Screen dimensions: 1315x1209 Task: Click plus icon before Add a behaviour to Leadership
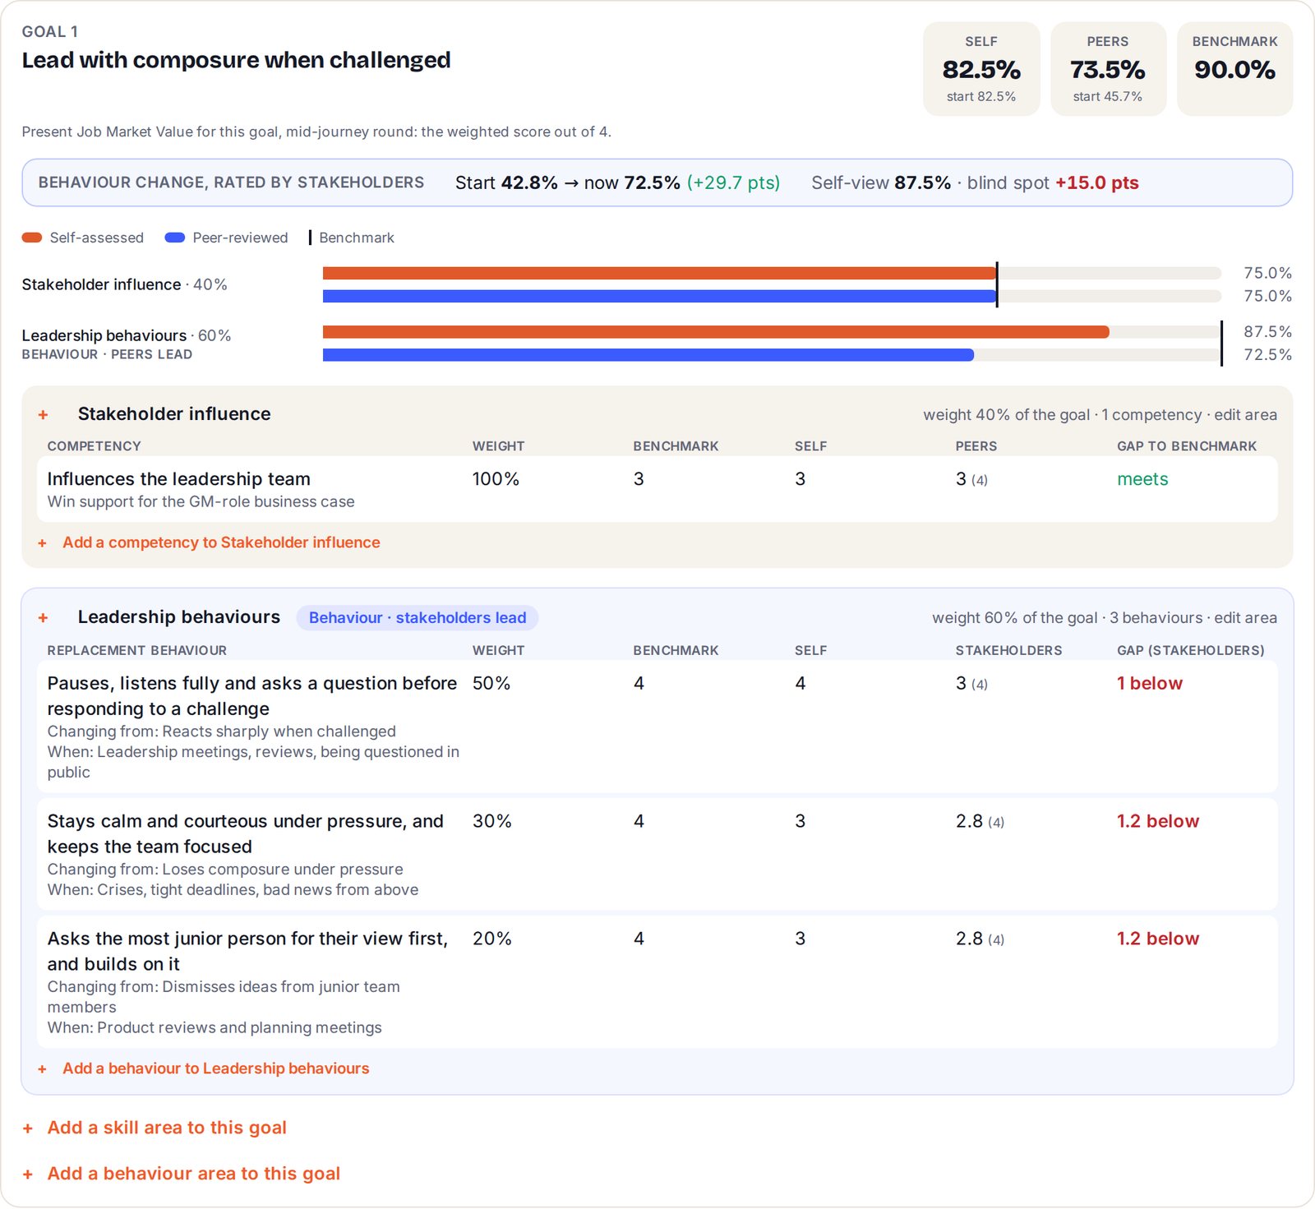(43, 1069)
